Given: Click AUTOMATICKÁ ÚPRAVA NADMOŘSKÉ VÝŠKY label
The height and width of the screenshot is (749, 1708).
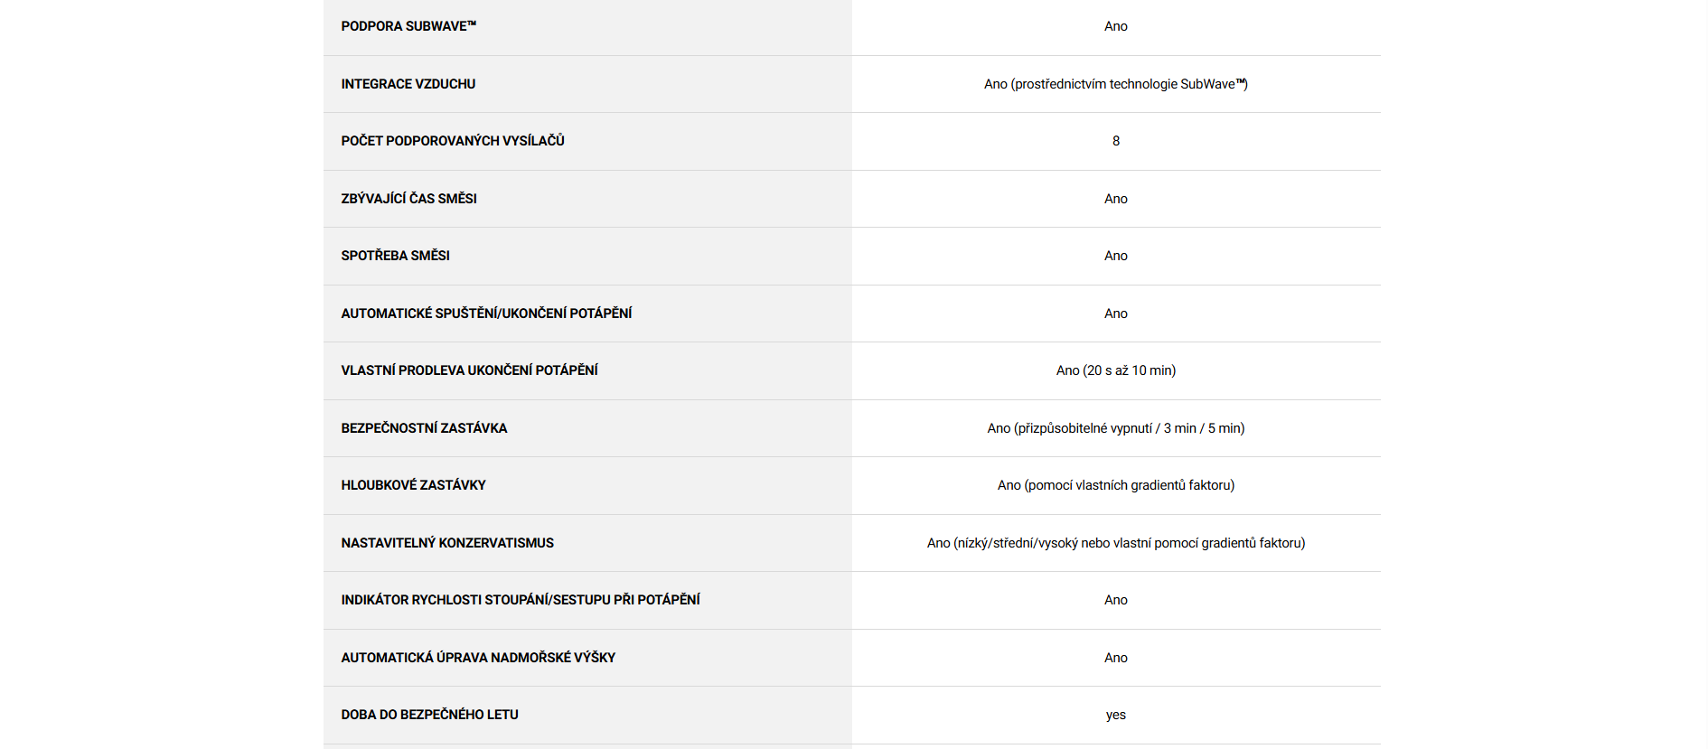Looking at the screenshot, I should click(x=478, y=658).
